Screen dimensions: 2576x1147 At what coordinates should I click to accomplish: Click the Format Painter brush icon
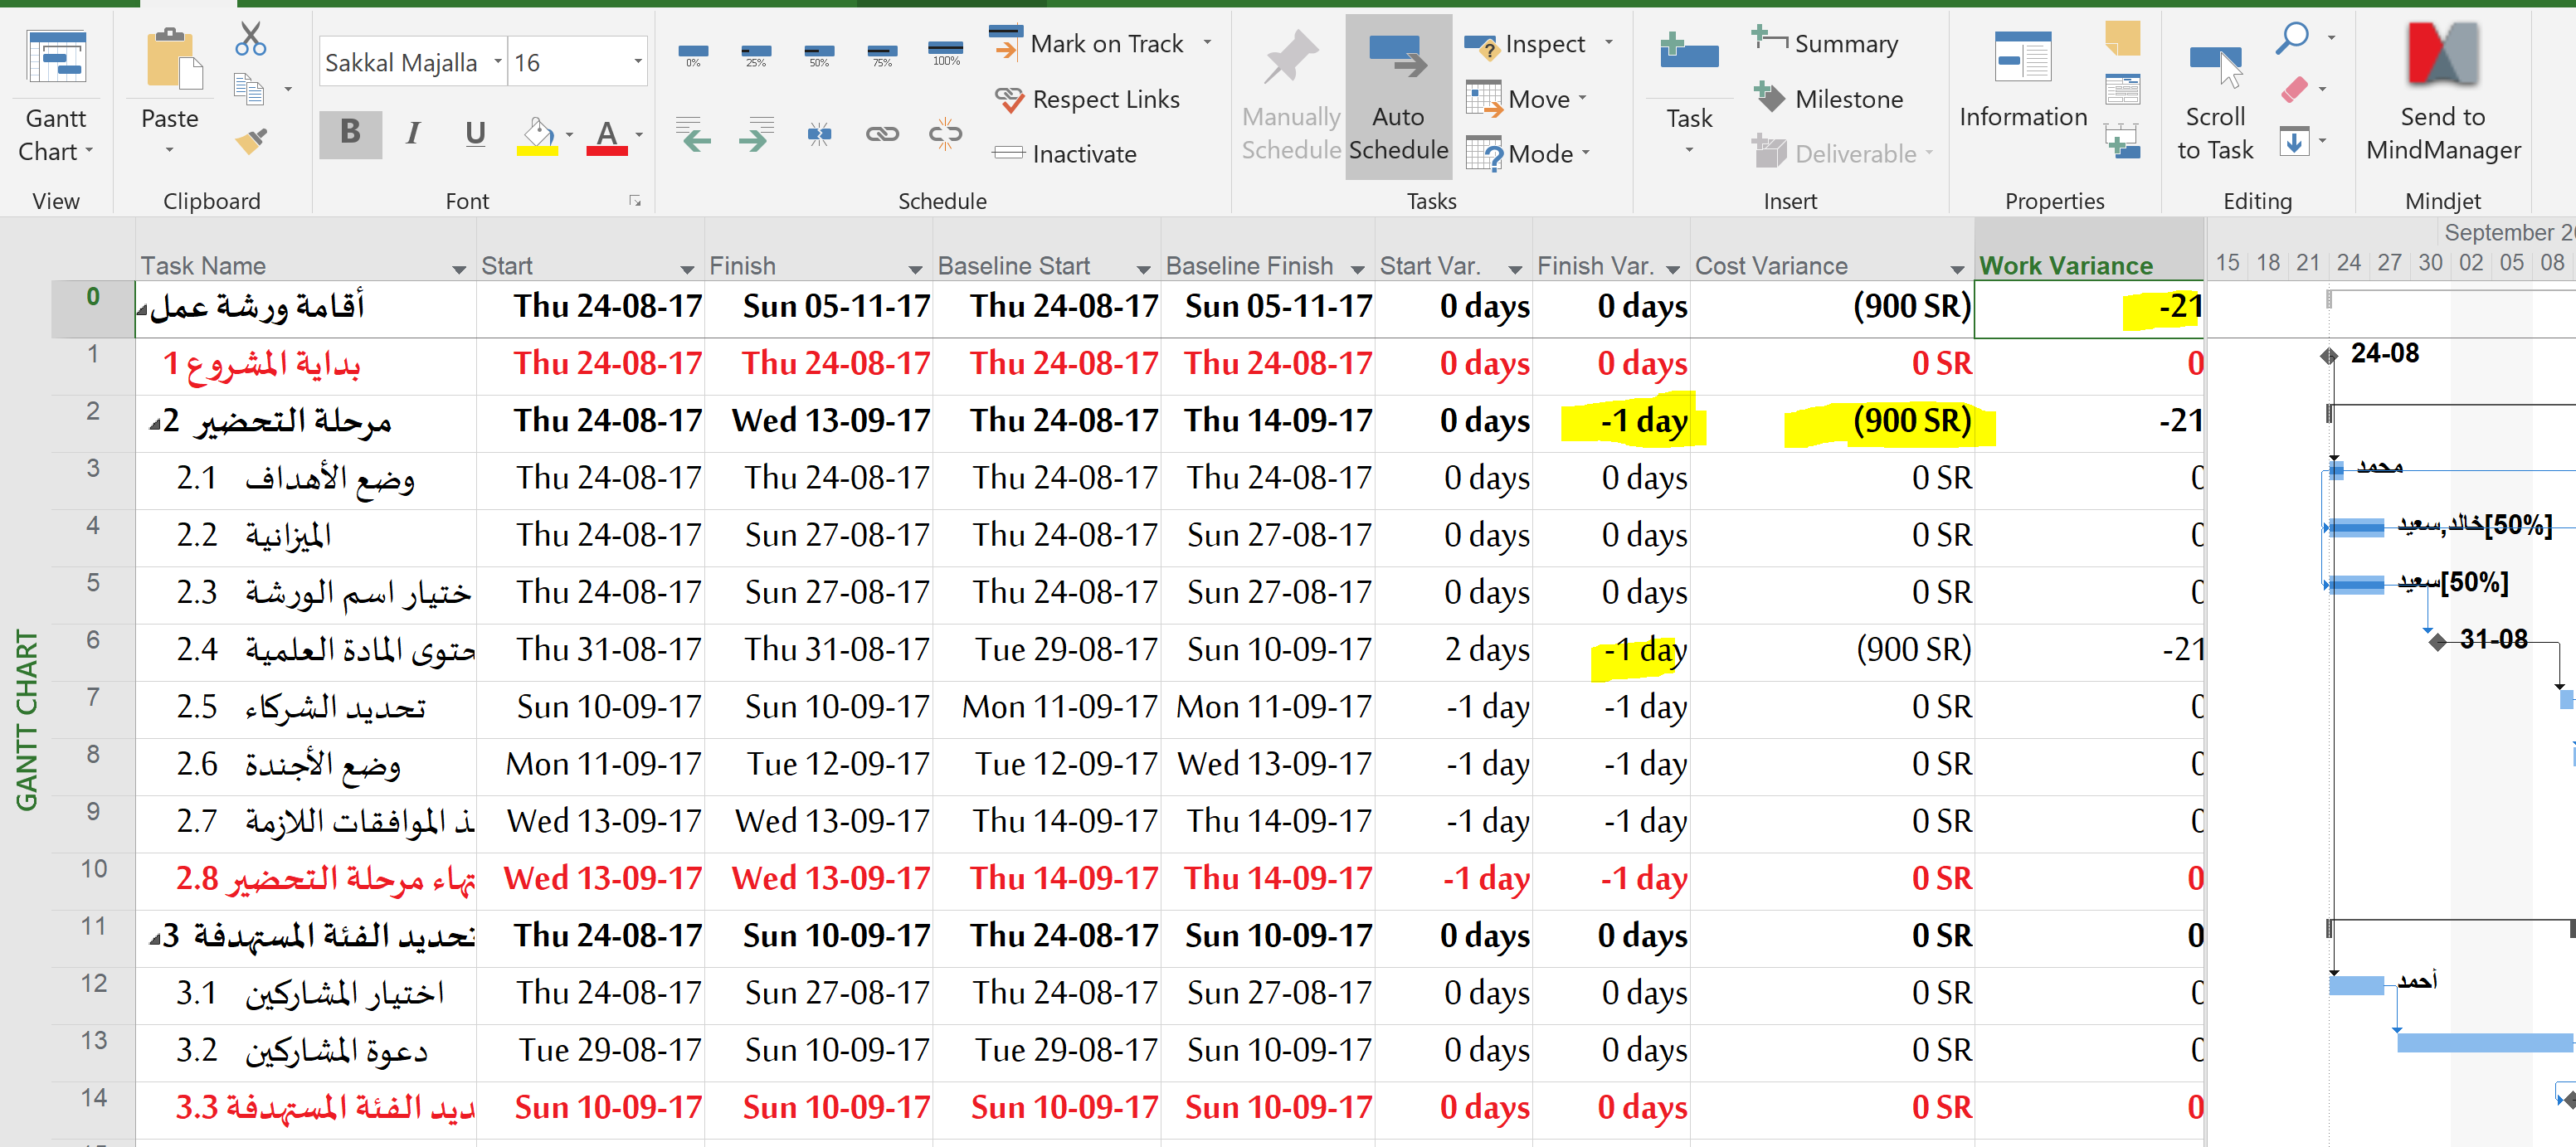tap(251, 141)
